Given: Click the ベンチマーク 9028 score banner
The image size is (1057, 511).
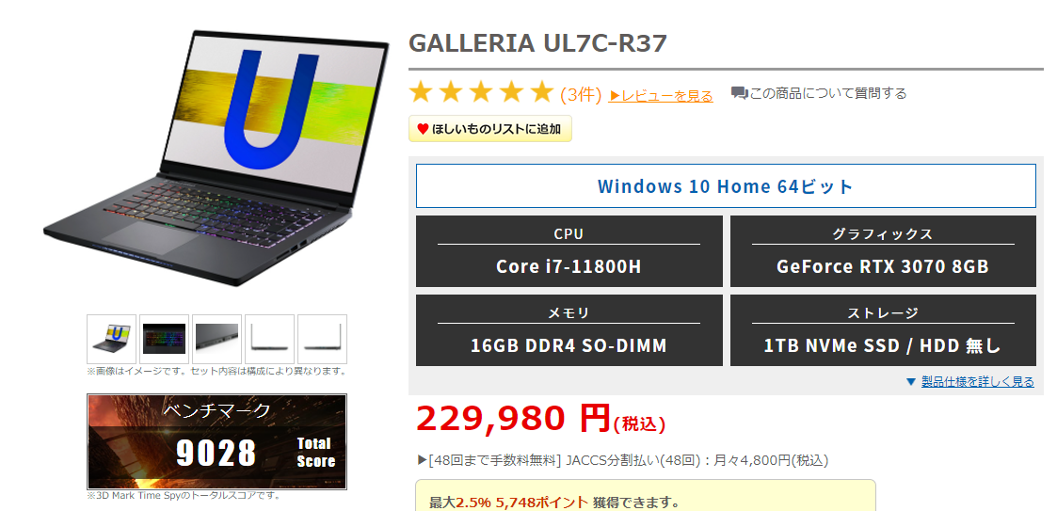Looking at the screenshot, I should (217, 441).
